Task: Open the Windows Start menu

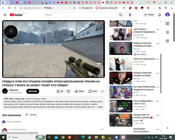Action: click(3, 137)
